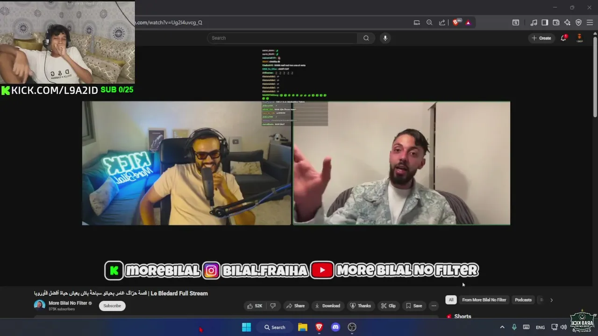Open File Explorer from taskbar

click(303, 327)
